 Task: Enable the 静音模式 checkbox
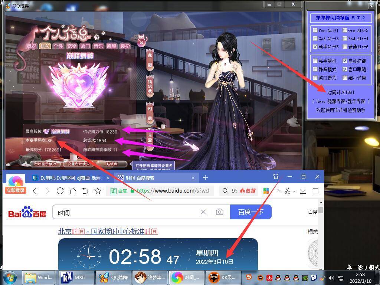pos(315,69)
